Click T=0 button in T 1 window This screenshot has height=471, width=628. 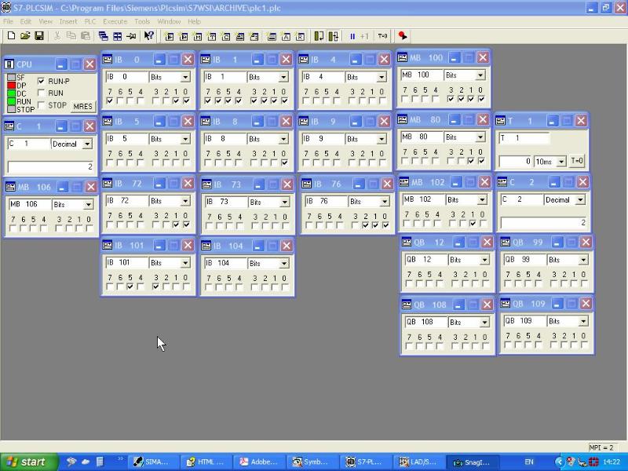click(x=577, y=161)
